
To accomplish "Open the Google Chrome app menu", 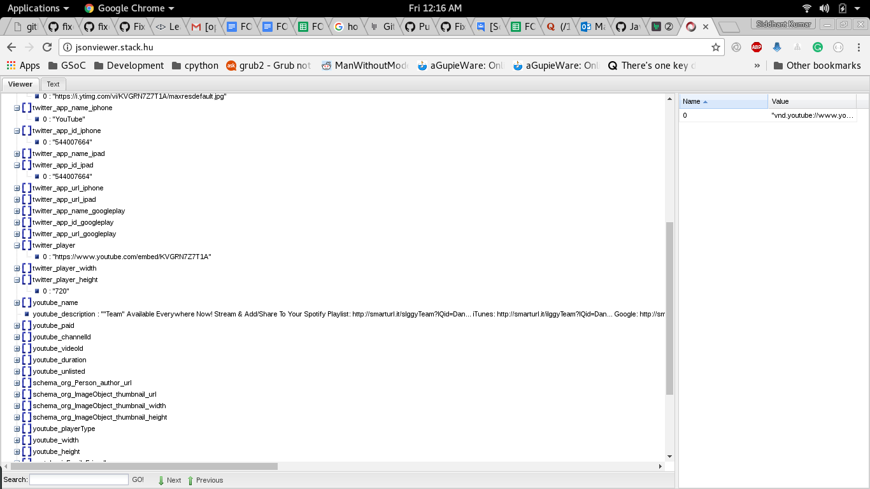I will [129, 8].
